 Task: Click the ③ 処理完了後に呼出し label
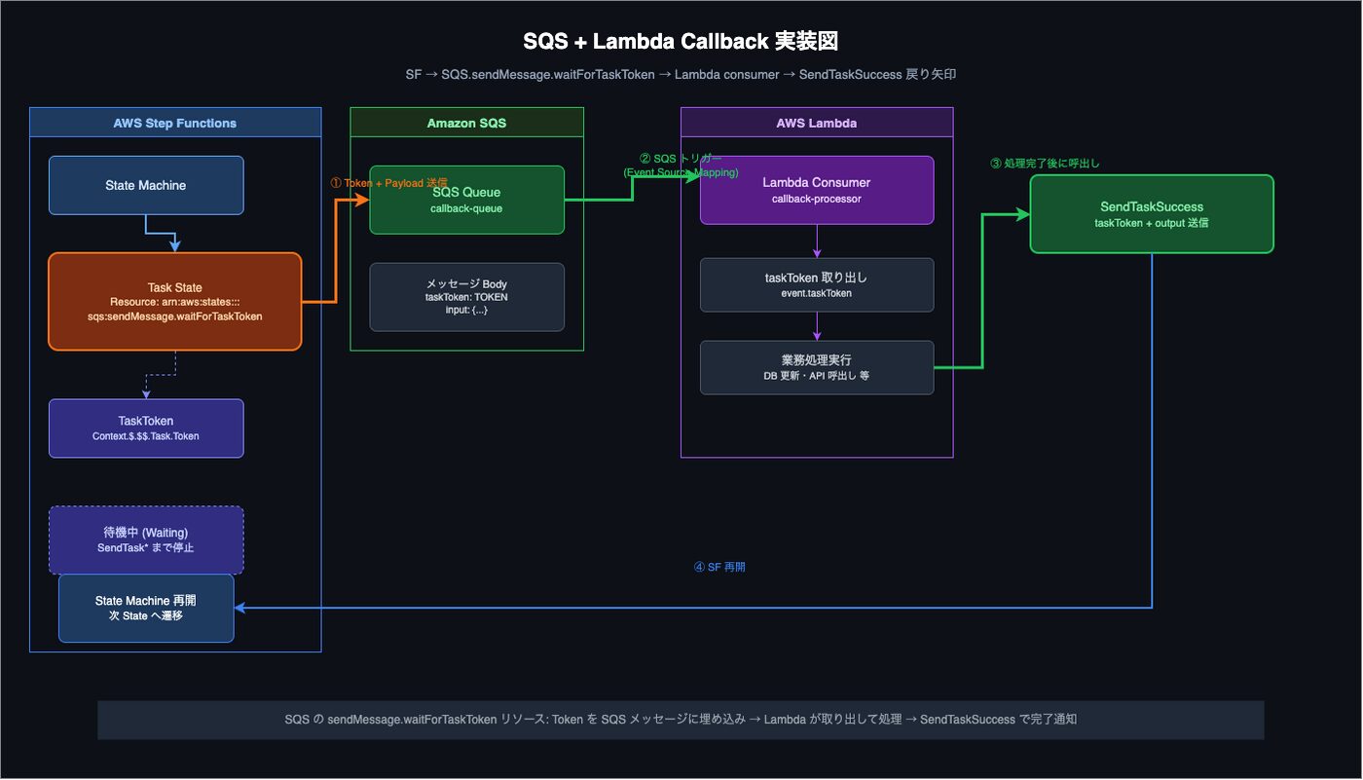click(x=1045, y=163)
